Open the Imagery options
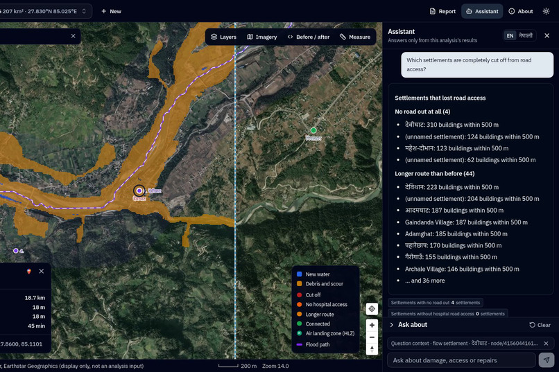Screen dimensions: 559x372 [261, 37]
